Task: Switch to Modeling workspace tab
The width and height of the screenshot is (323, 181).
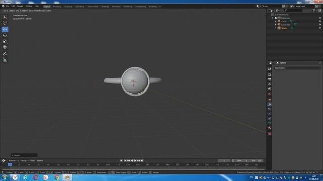Action: pos(57,7)
